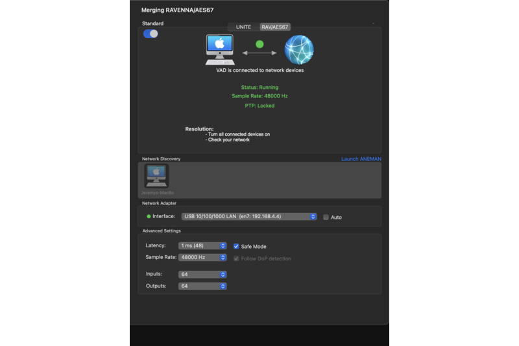Image resolution: width=519 pixels, height=346 pixels.
Task: Click 'VAD is connected to network devices' text
Action: coord(260,70)
